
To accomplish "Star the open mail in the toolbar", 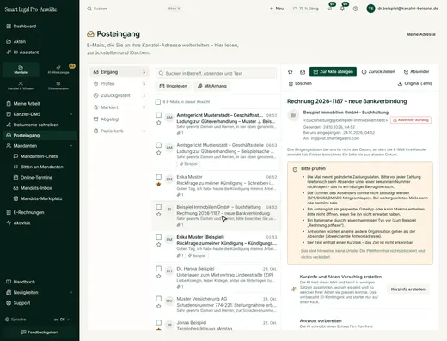I will (x=291, y=72).
